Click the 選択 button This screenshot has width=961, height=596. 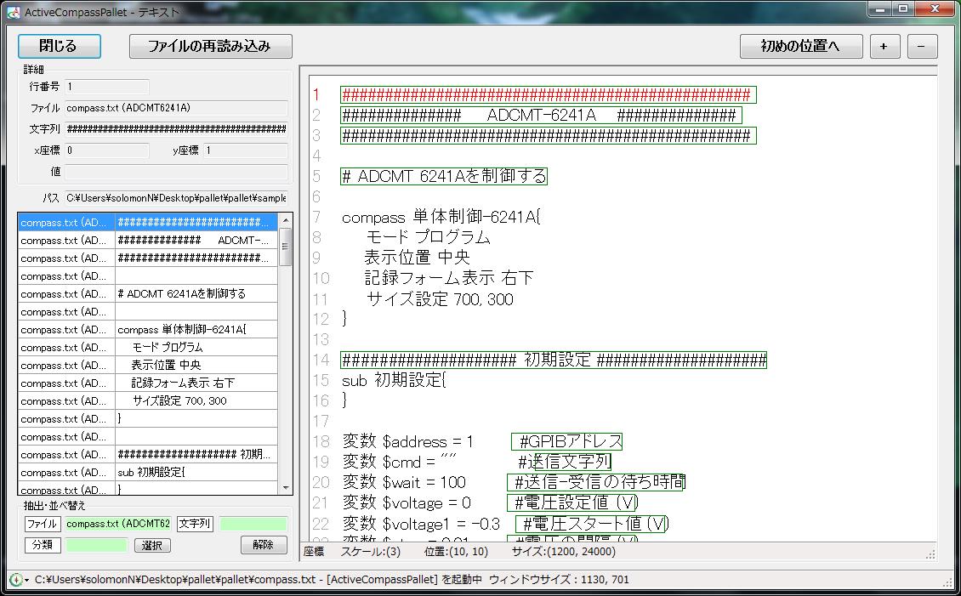[152, 545]
